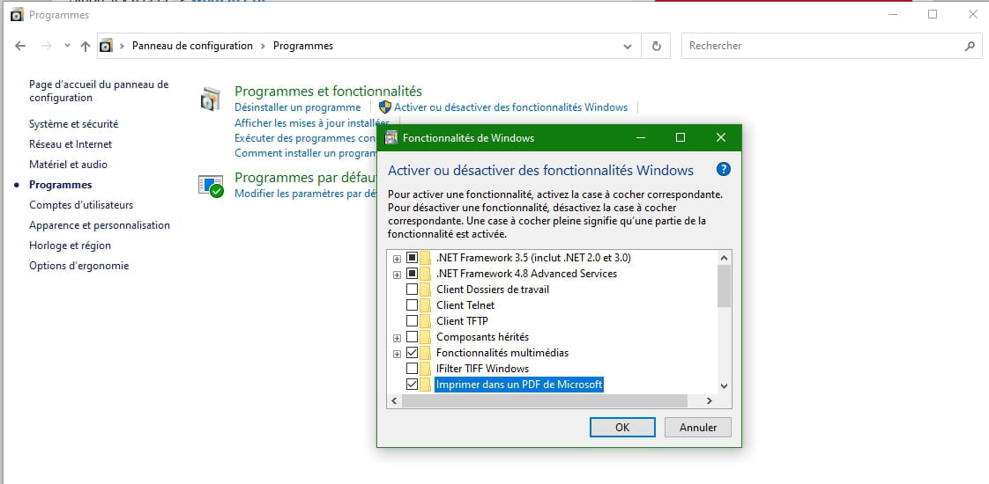The height and width of the screenshot is (484, 989).
Task: Open Comment installer un programme link
Action: click(x=306, y=153)
